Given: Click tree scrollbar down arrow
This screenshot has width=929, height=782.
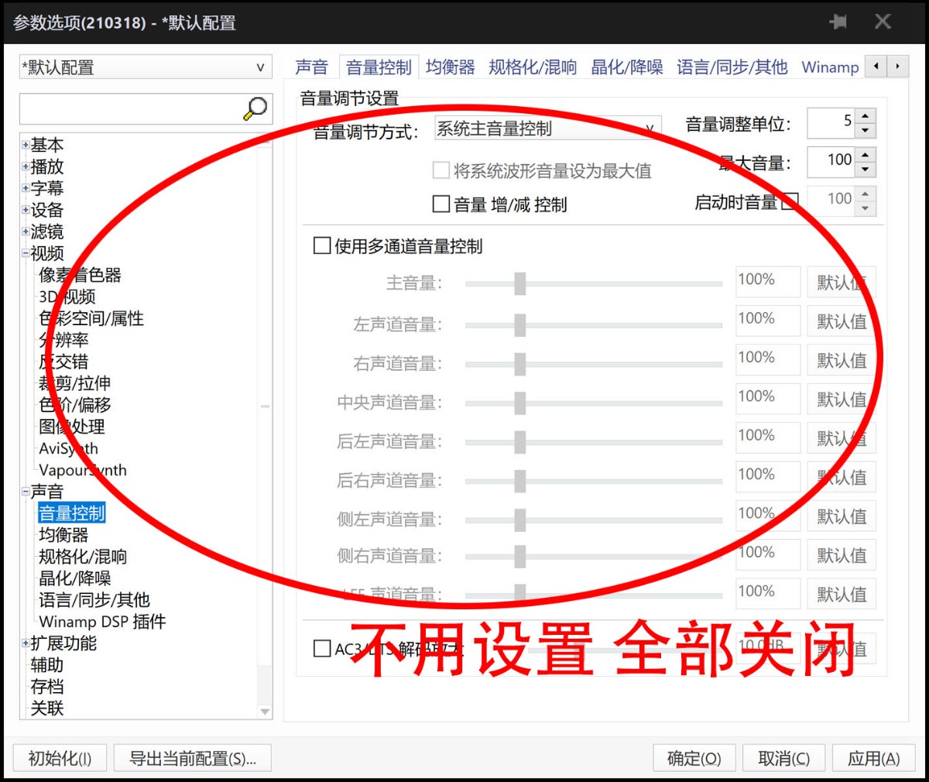Looking at the screenshot, I should tap(265, 712).
